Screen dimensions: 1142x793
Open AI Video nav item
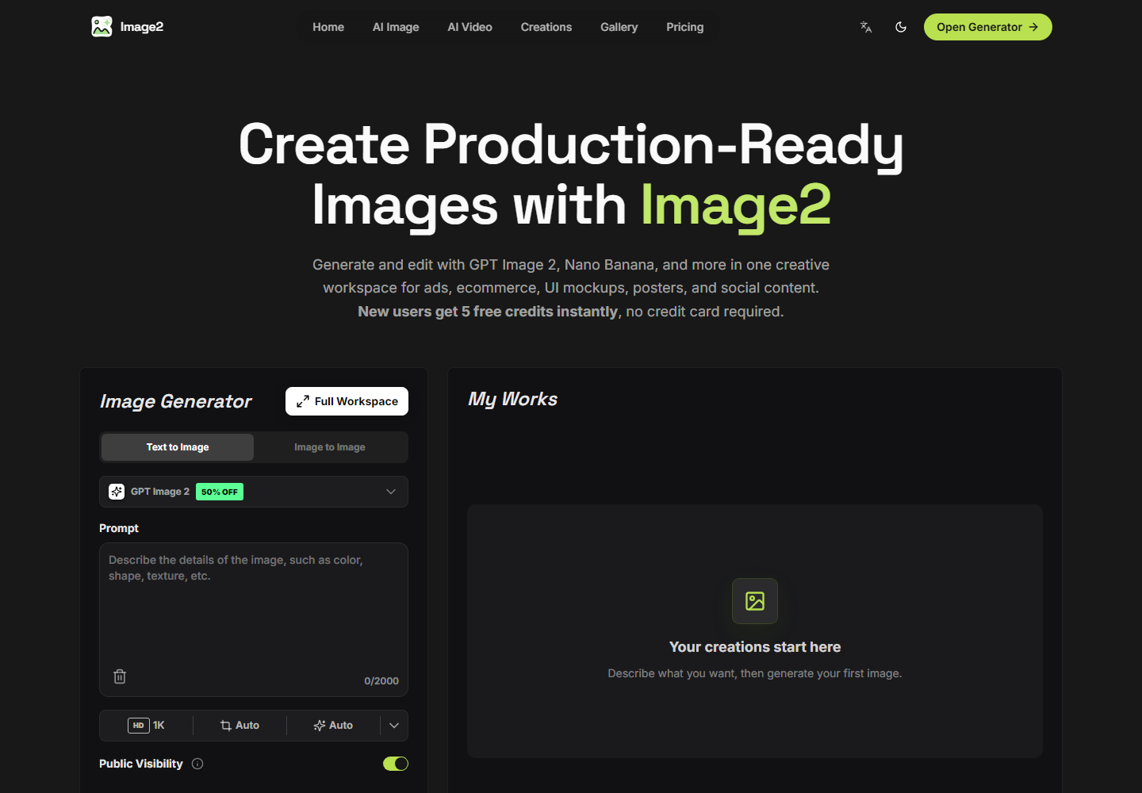point(469,27)
